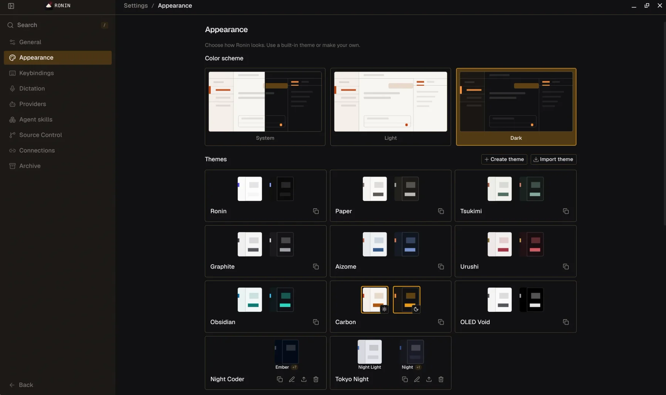This screenshot has height=395, width=666.
Task: Open Providers settings
Action: click(x=58, y=104)
